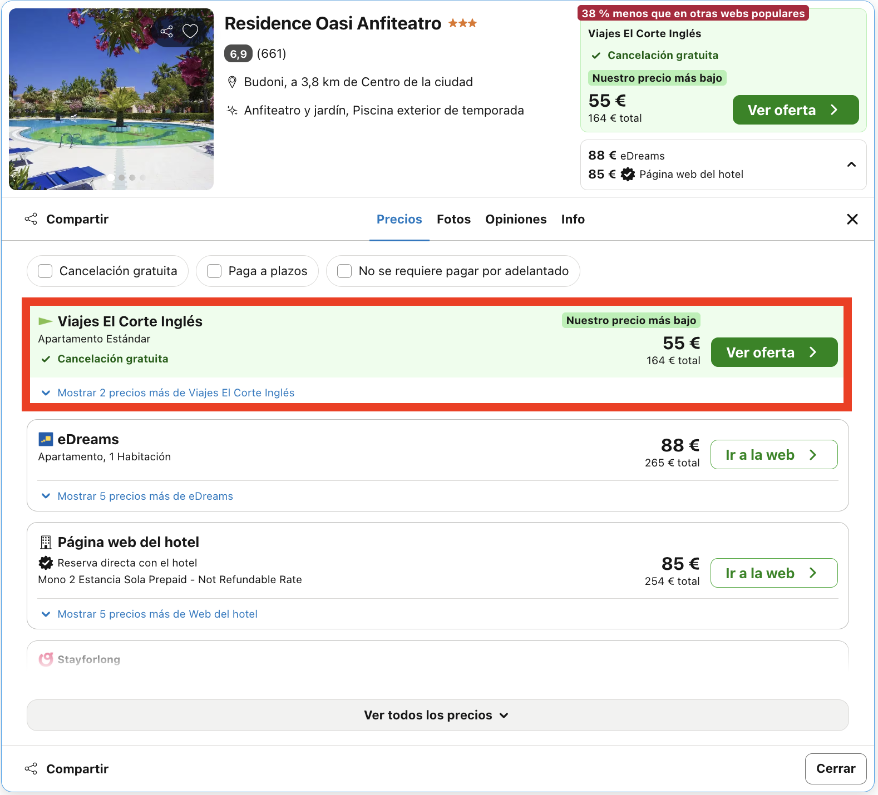This screenshot has width=878, height=795.
Task: Switch to the Precios tab
Action: [x=399, y=219]
